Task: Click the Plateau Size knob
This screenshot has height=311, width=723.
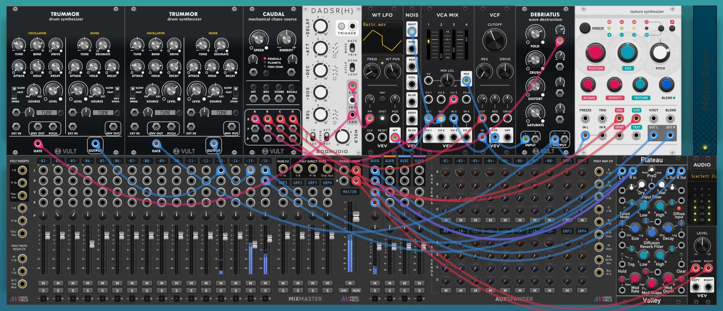Action: coord(634,228)
